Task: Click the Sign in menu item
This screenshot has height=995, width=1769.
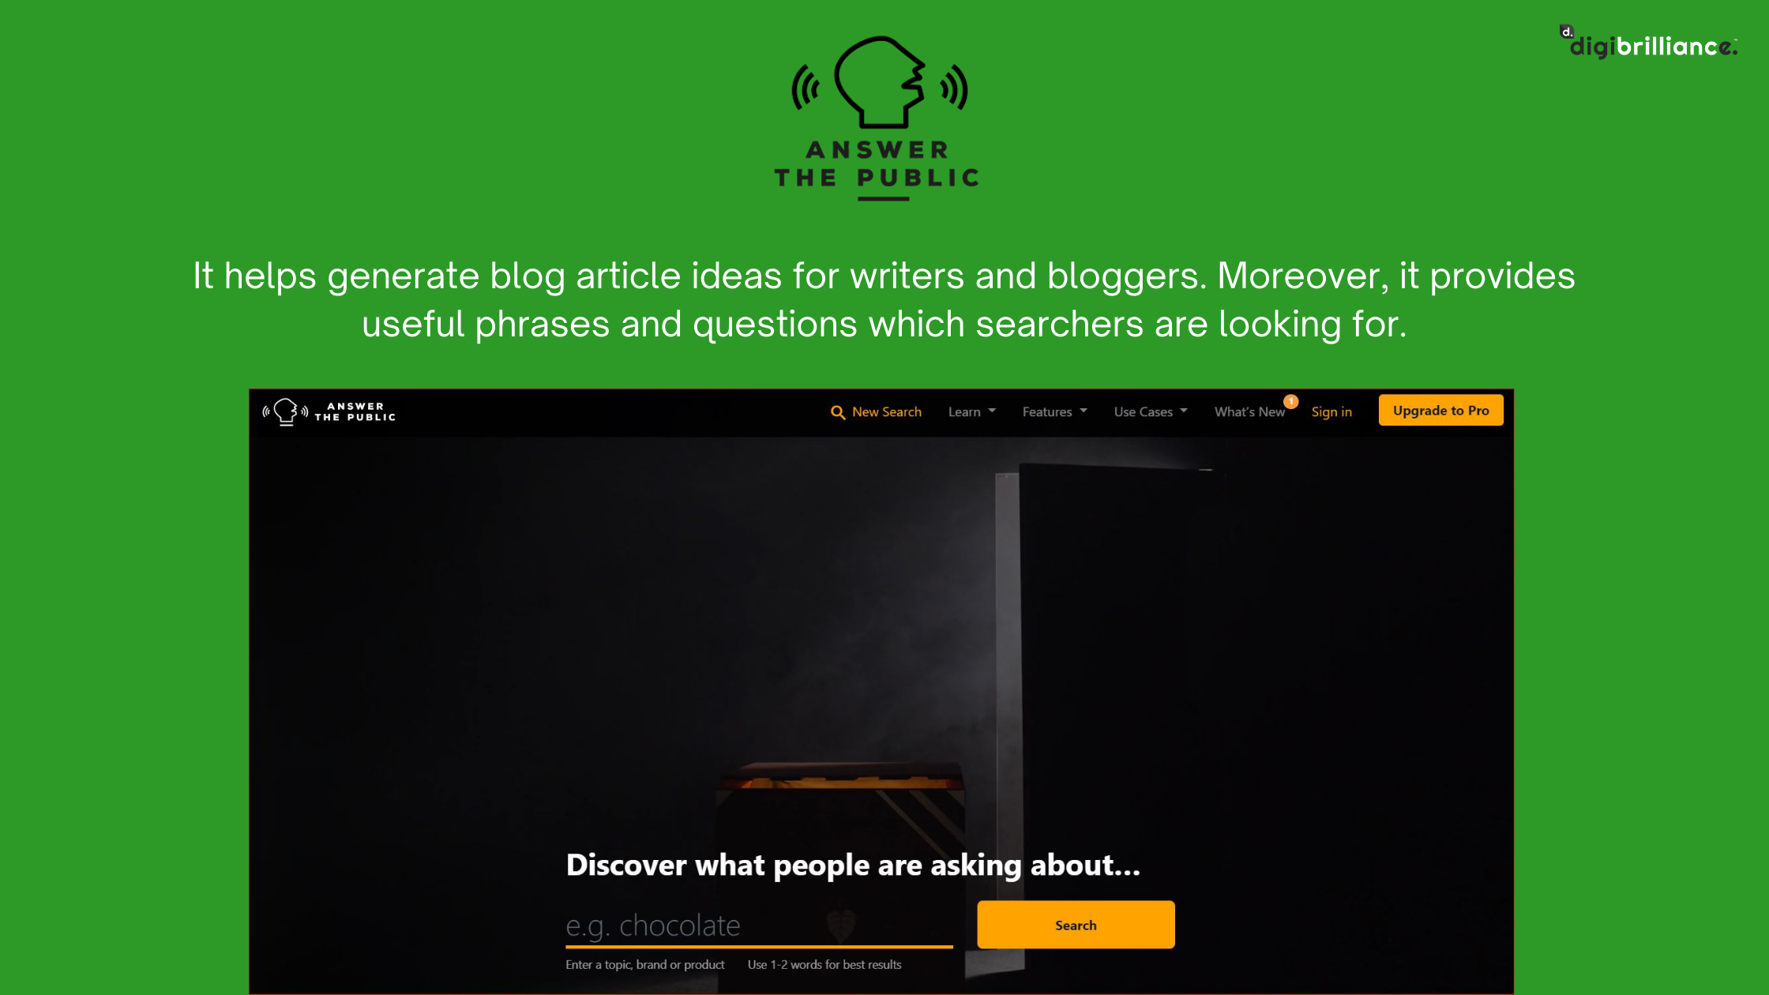Action: click(x=1333, y=411)
